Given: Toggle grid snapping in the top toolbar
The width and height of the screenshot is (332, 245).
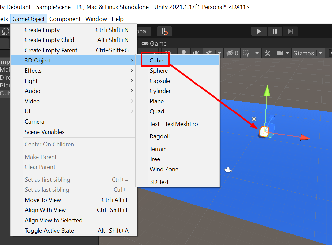Looking at the screenshot, I should [164, 31].
